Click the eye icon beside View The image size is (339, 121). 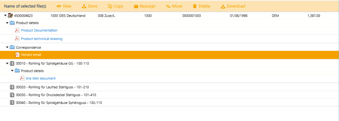(59, 6)
